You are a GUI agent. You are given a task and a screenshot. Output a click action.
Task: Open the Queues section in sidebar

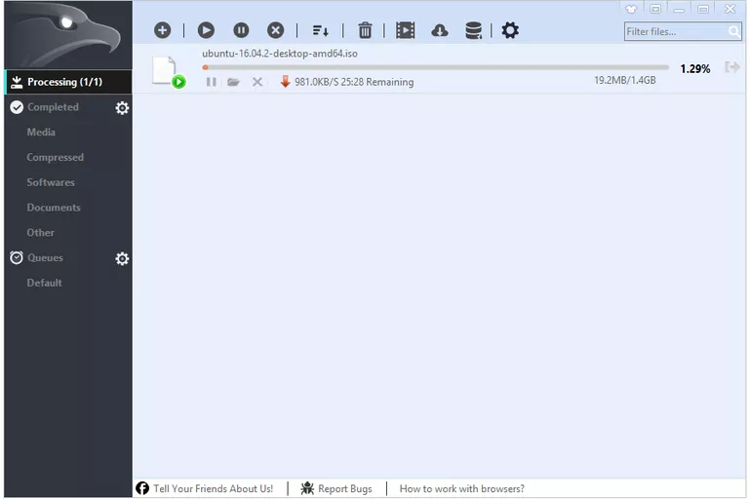(x=45, y=257)
